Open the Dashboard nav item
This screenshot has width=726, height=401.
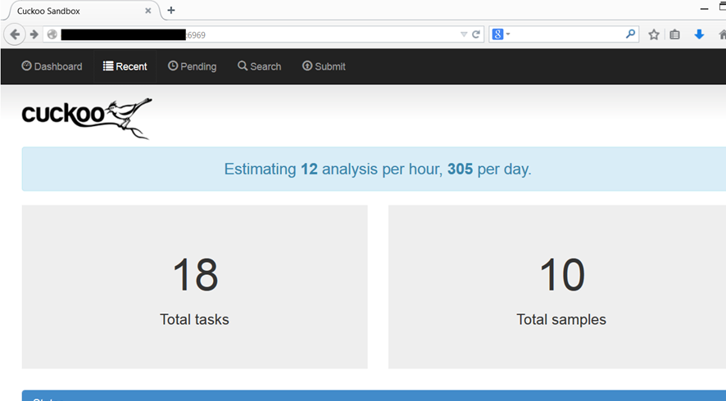(x=52, y=66)
